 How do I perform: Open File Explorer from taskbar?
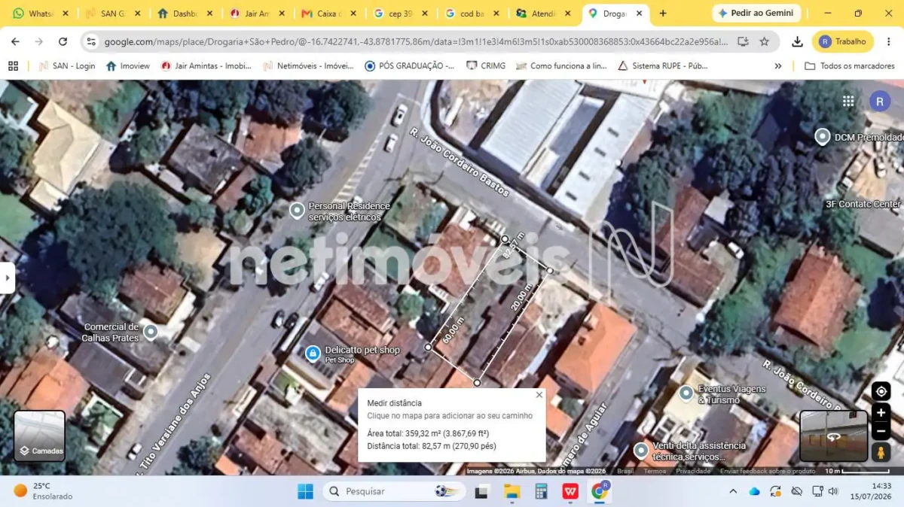[512, 491]
